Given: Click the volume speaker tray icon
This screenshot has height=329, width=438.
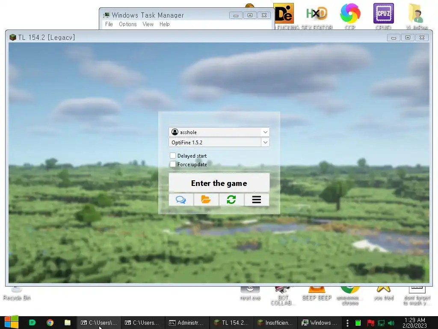Looking at the screenshot, I should point(391,323).
